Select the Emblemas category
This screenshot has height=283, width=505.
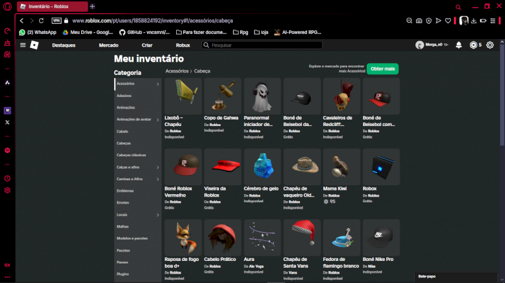138,191
